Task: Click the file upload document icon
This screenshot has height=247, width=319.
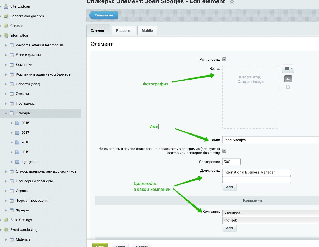Action: point(288,87)
